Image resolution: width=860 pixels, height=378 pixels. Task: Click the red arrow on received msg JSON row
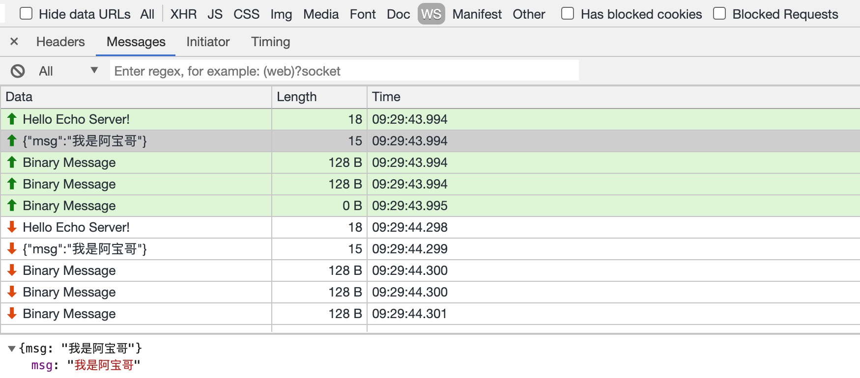[12, 249]
